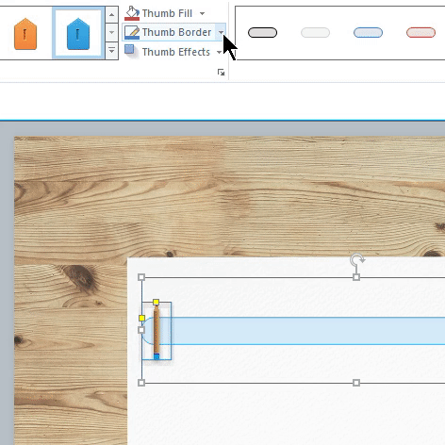Move the thumb styles gallery up one row
This screenshot has width=445, height=445.
112,14
